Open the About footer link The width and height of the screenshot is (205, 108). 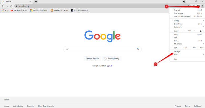pos(7,106)
